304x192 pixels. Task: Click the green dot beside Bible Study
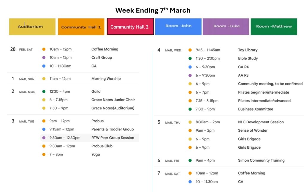point(190,59)
